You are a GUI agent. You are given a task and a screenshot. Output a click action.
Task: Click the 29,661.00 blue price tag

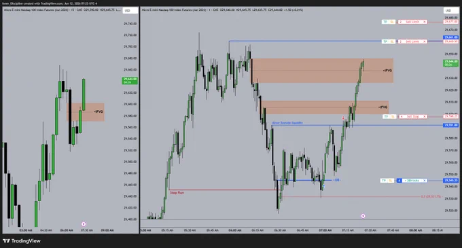[x=451, y=37]
